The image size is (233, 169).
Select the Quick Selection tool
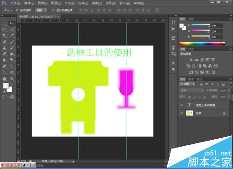click(12, 29)
